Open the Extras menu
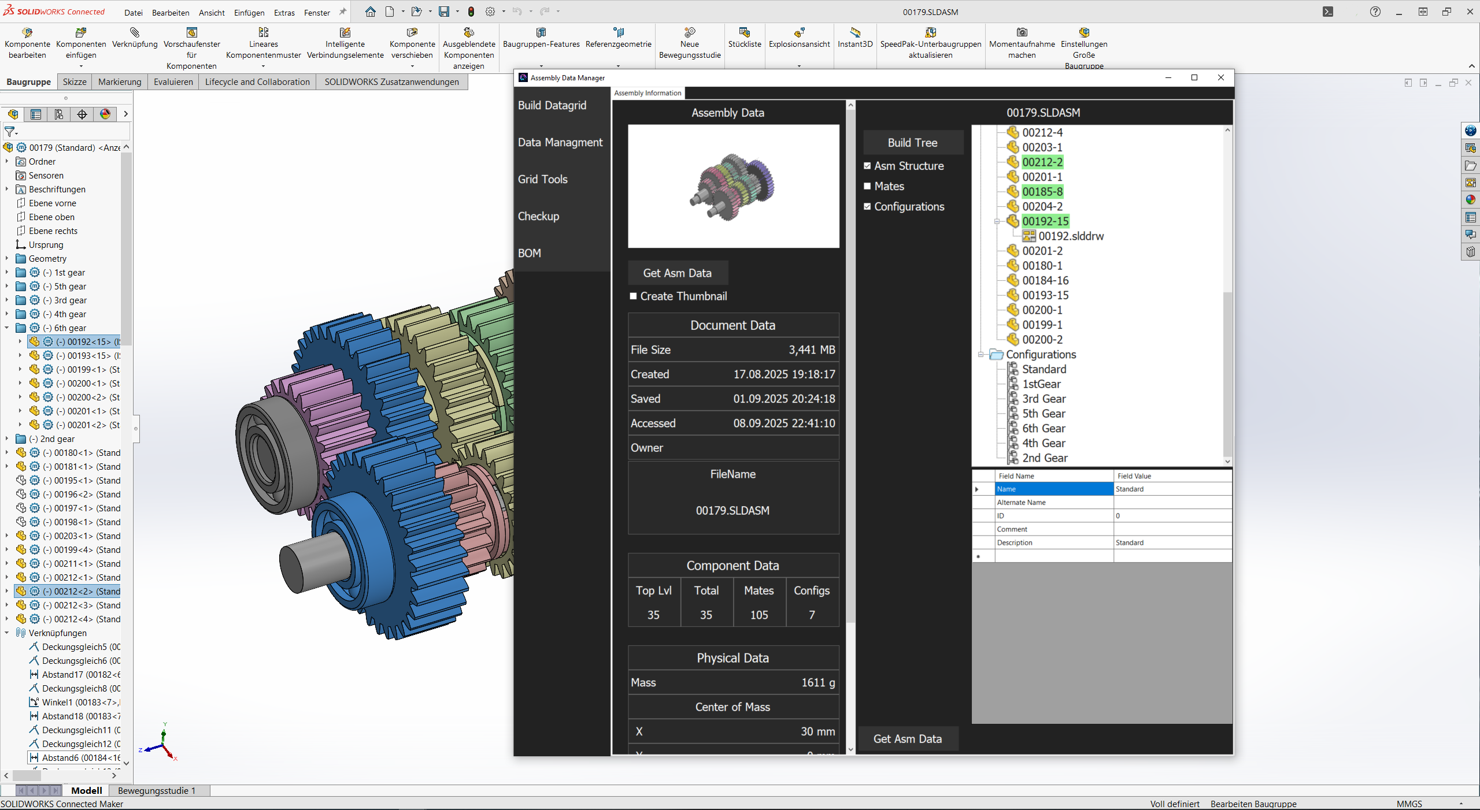Image resolution: width=1480 pixels, height=810 pixels. point(284,13)
